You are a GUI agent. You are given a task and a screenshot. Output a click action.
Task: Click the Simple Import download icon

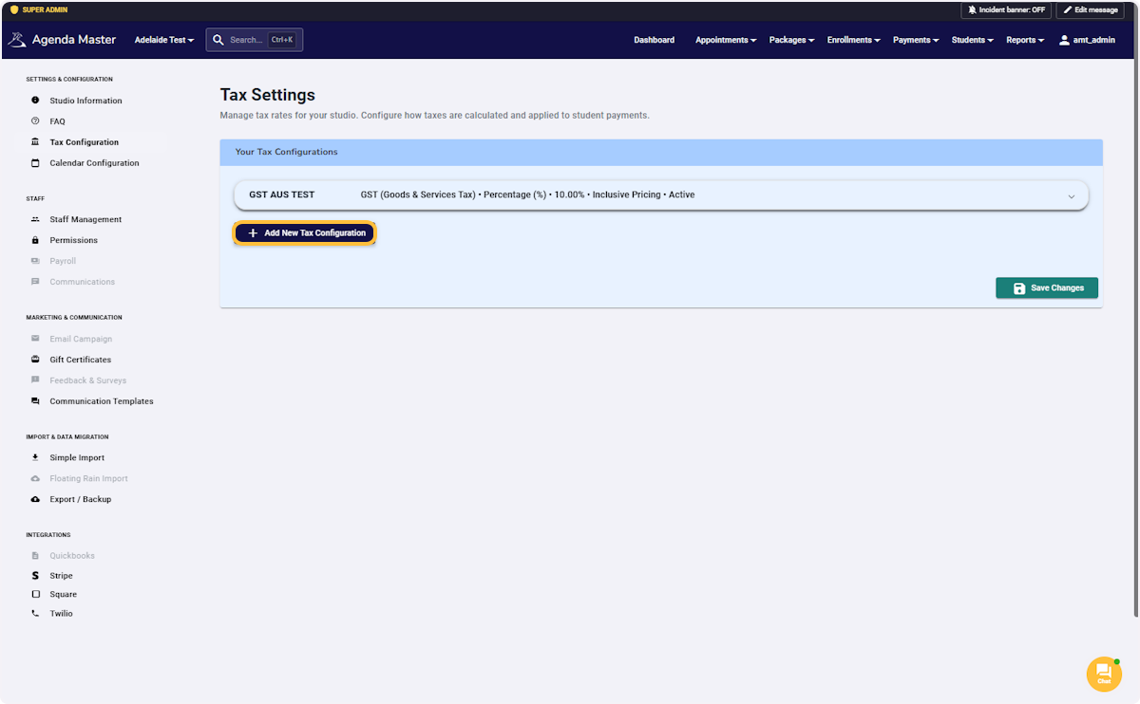[35, 457]
